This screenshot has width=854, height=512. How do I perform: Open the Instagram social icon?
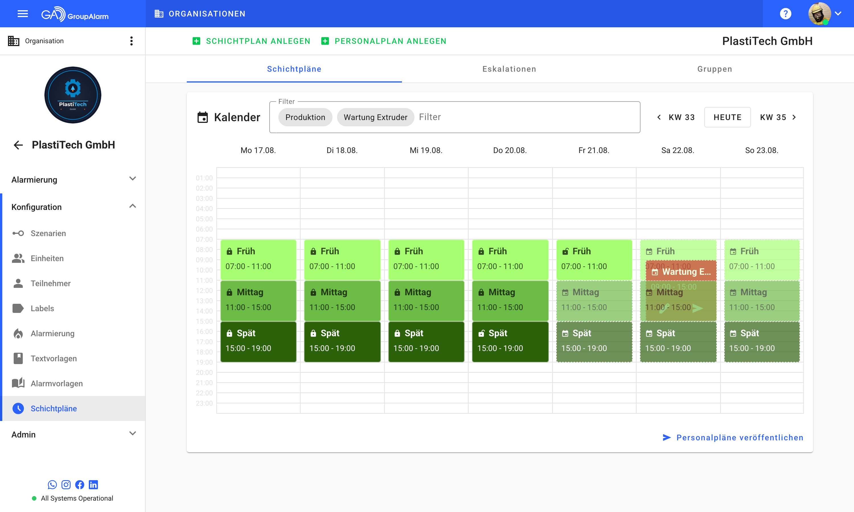click(66, 485)
